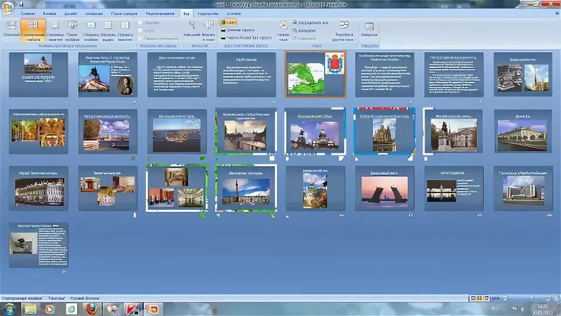This screenshot has height=316, width=561.
Task: Open the Home (Главная) ribbon tab
Action: point(27,13)
